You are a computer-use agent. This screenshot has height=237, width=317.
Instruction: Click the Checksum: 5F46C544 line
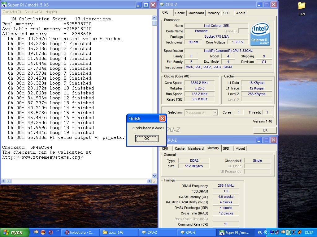[x=27, y=147]
